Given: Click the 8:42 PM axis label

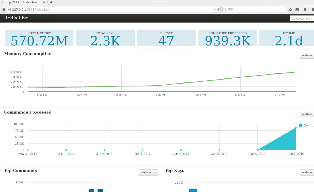Looking at the screenshot, I should [x=280, y=95].
